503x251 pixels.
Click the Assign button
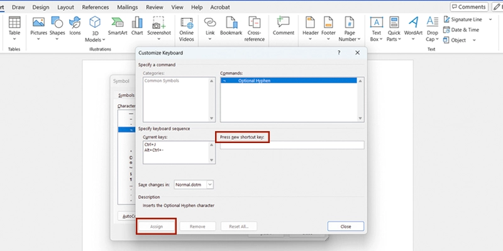(x=157, y=226)
